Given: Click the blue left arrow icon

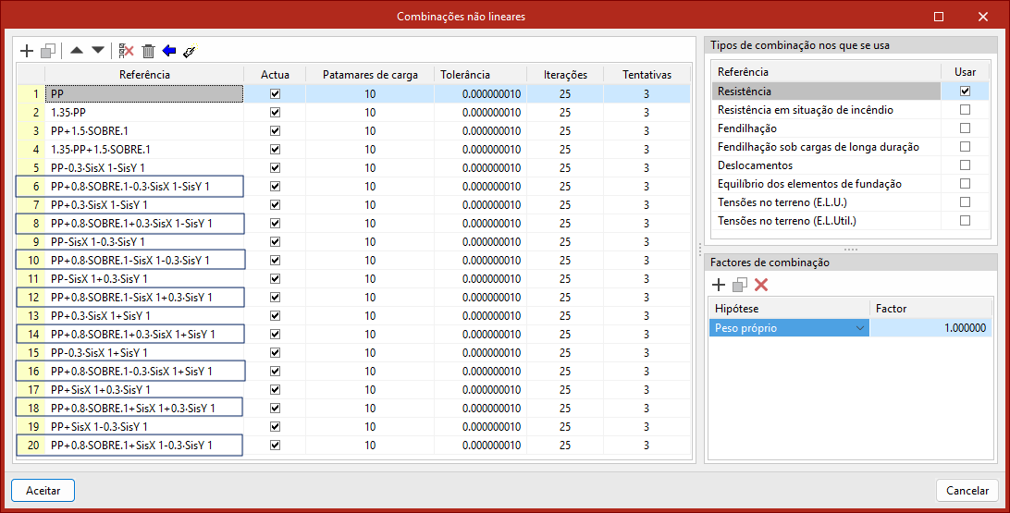Looking at the screenshot, I should pos(168,51).
